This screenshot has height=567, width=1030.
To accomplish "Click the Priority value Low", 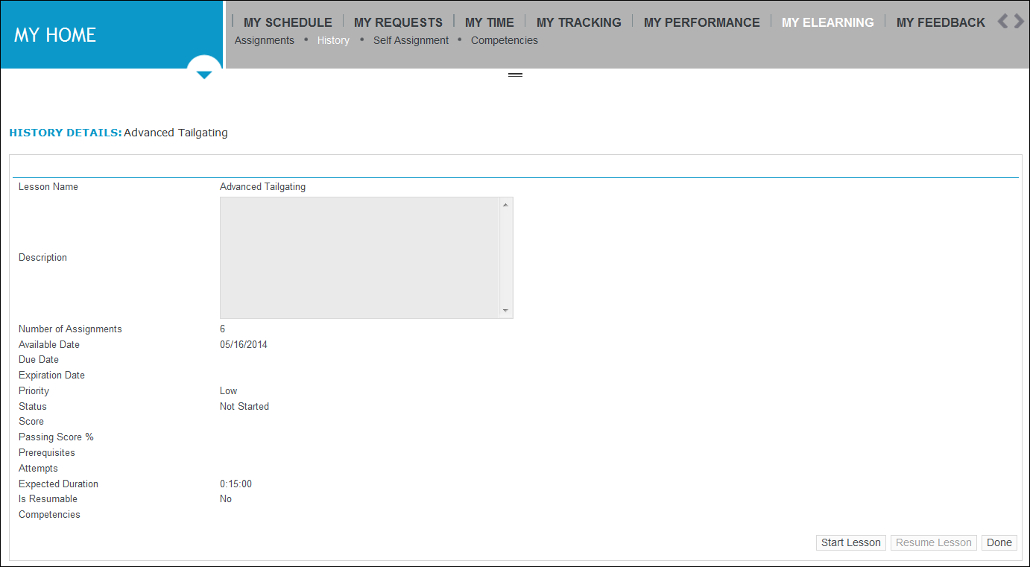I will click(228, 391).
